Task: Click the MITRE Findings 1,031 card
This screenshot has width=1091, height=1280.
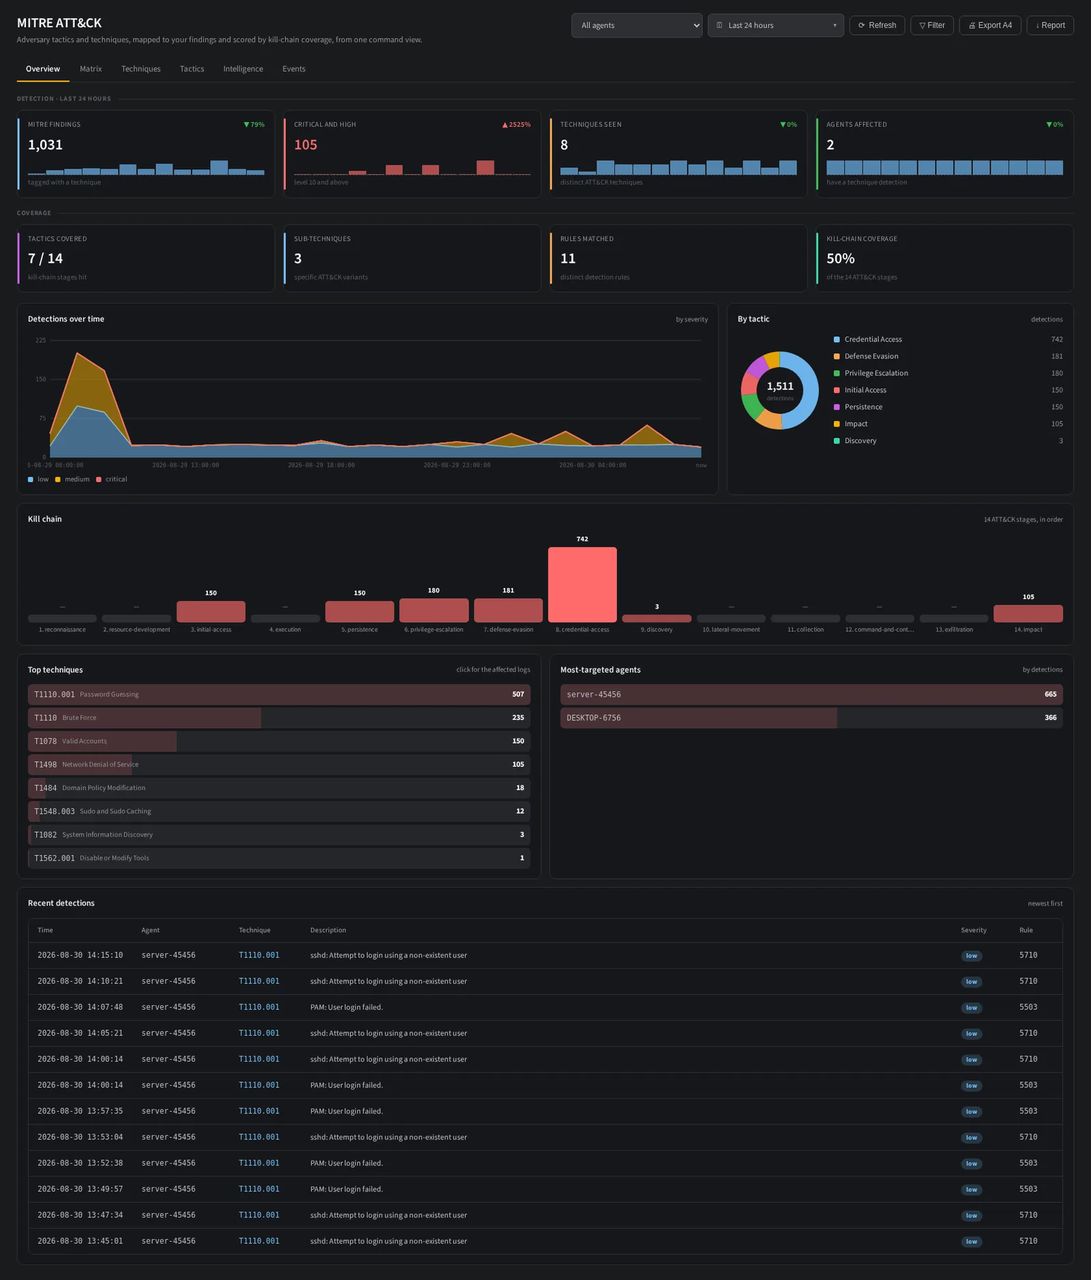Action: click(x=146, y=154)
